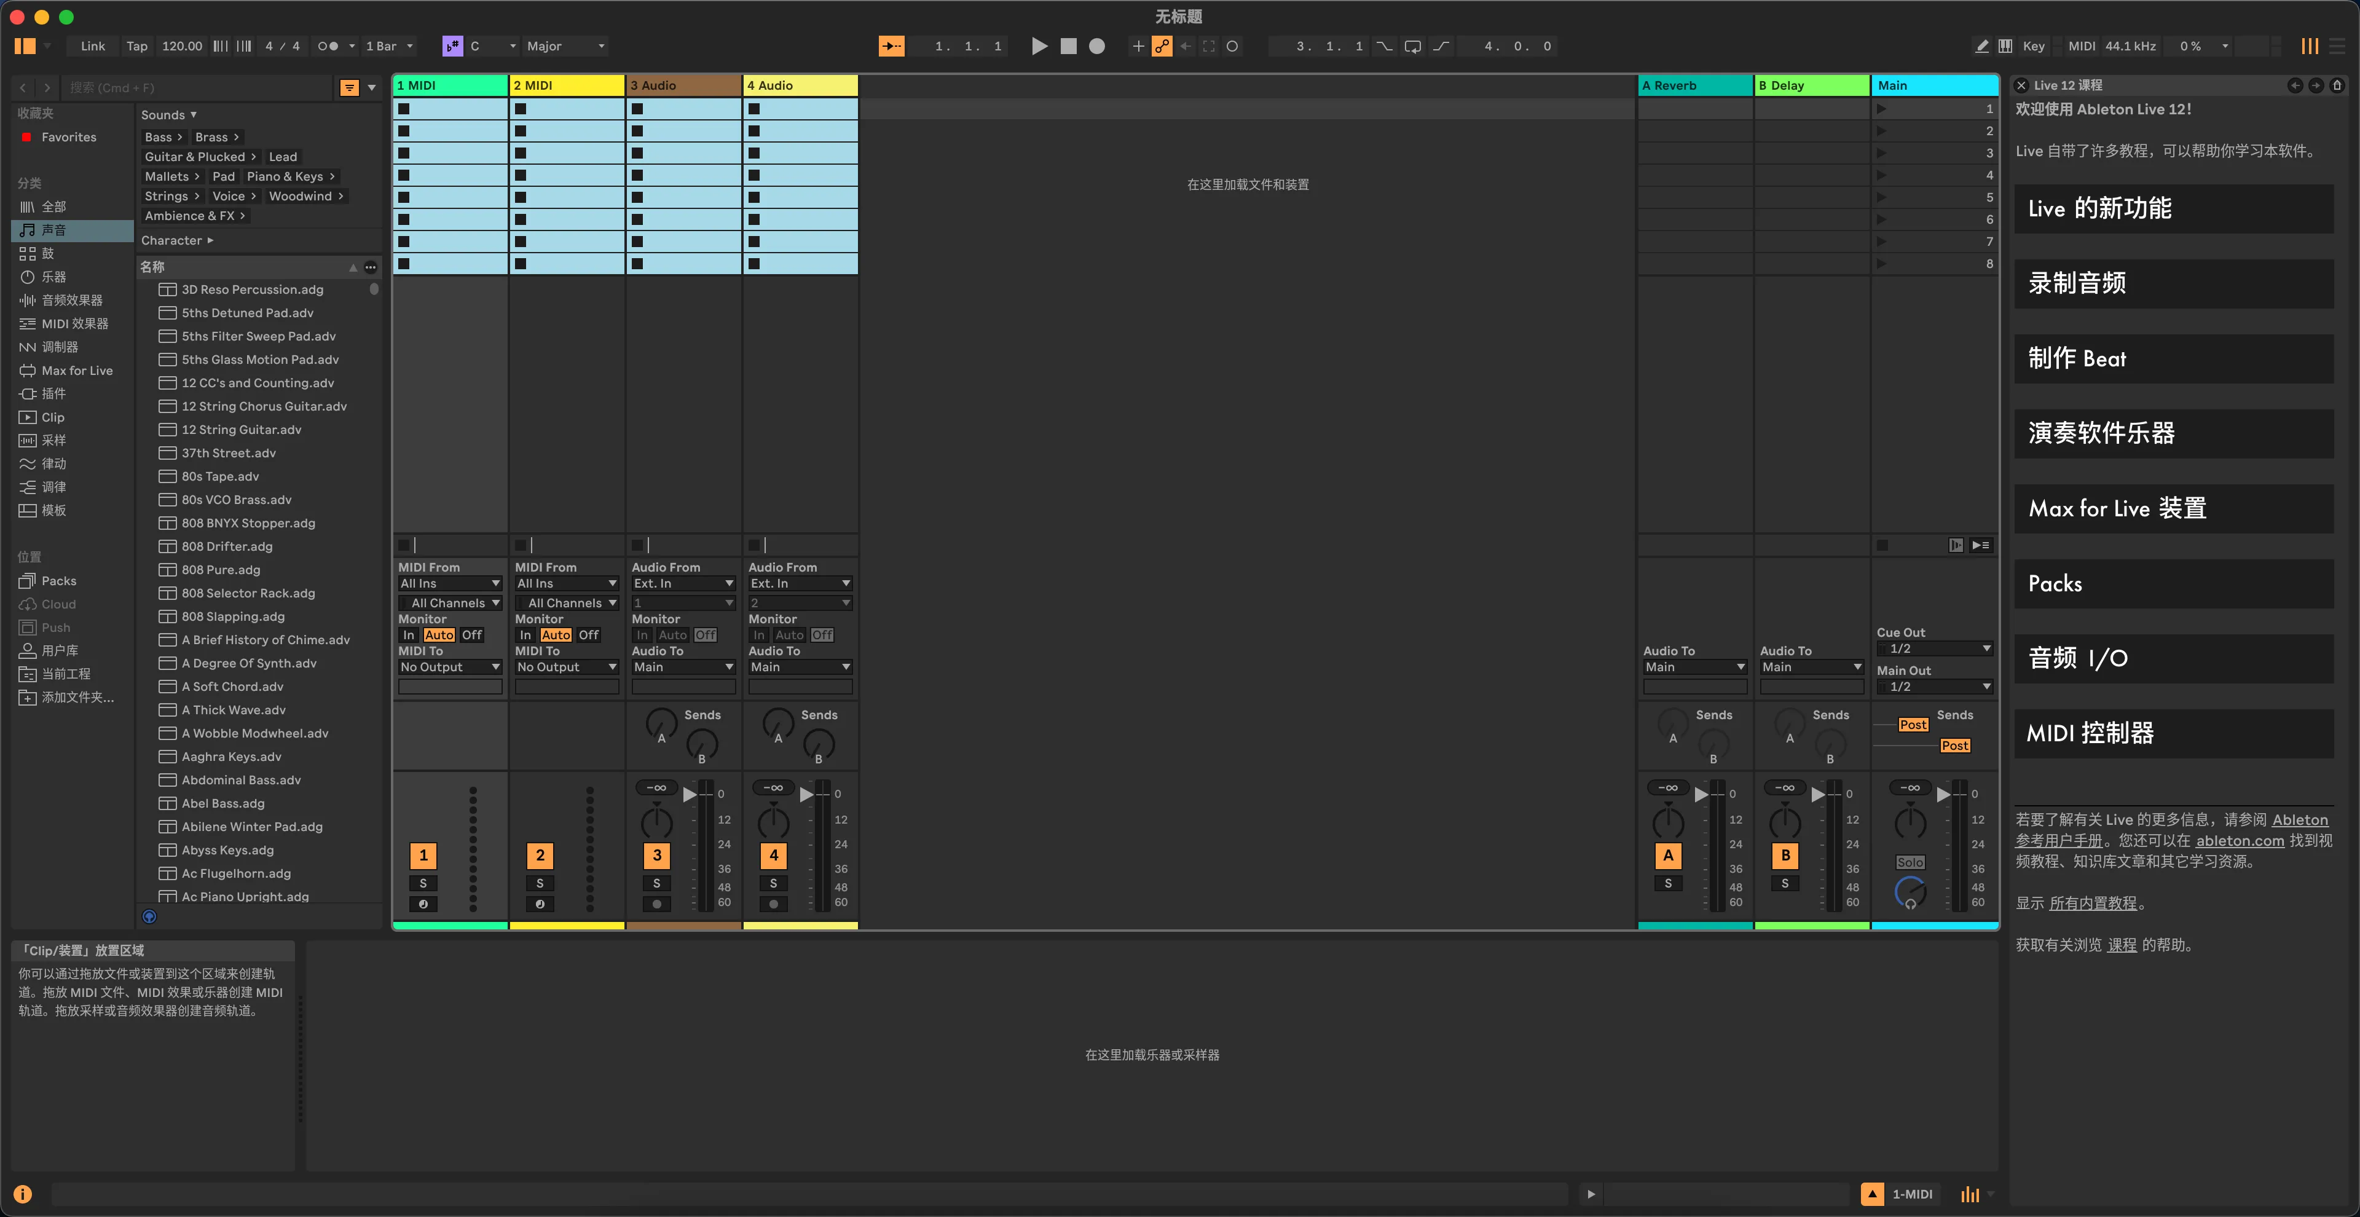Screen dimensions: 2360x1217
Task: Toggle the Draw Mode pencil icon
Action: [1981, 46]
